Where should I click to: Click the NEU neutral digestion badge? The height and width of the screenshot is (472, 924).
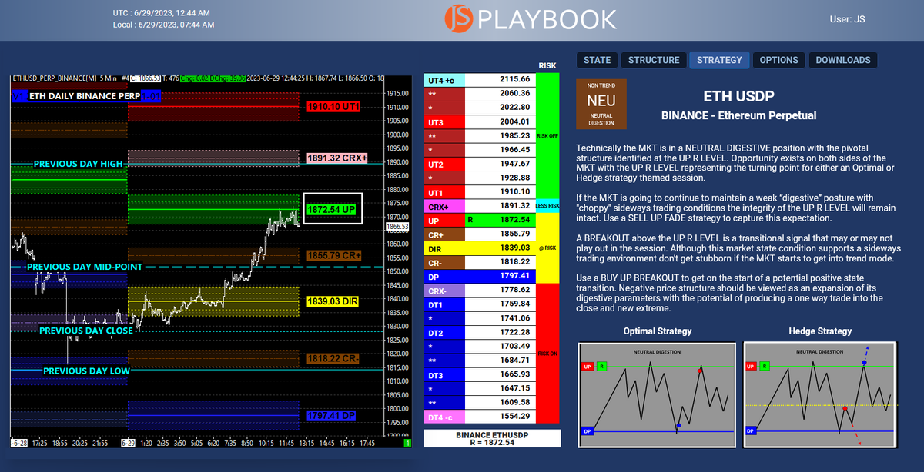(601, 103)
